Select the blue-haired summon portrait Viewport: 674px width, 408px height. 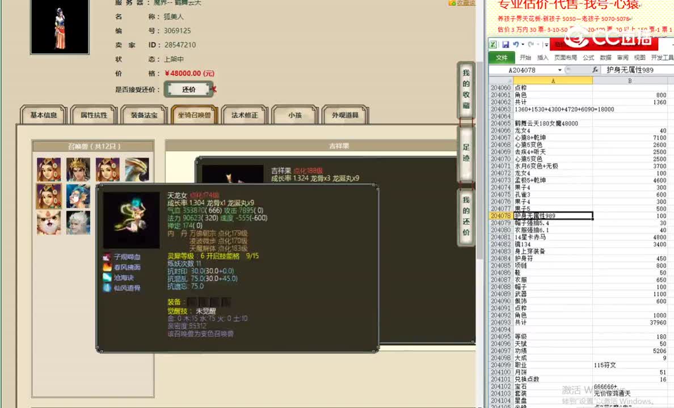click(x=78, y=196)
